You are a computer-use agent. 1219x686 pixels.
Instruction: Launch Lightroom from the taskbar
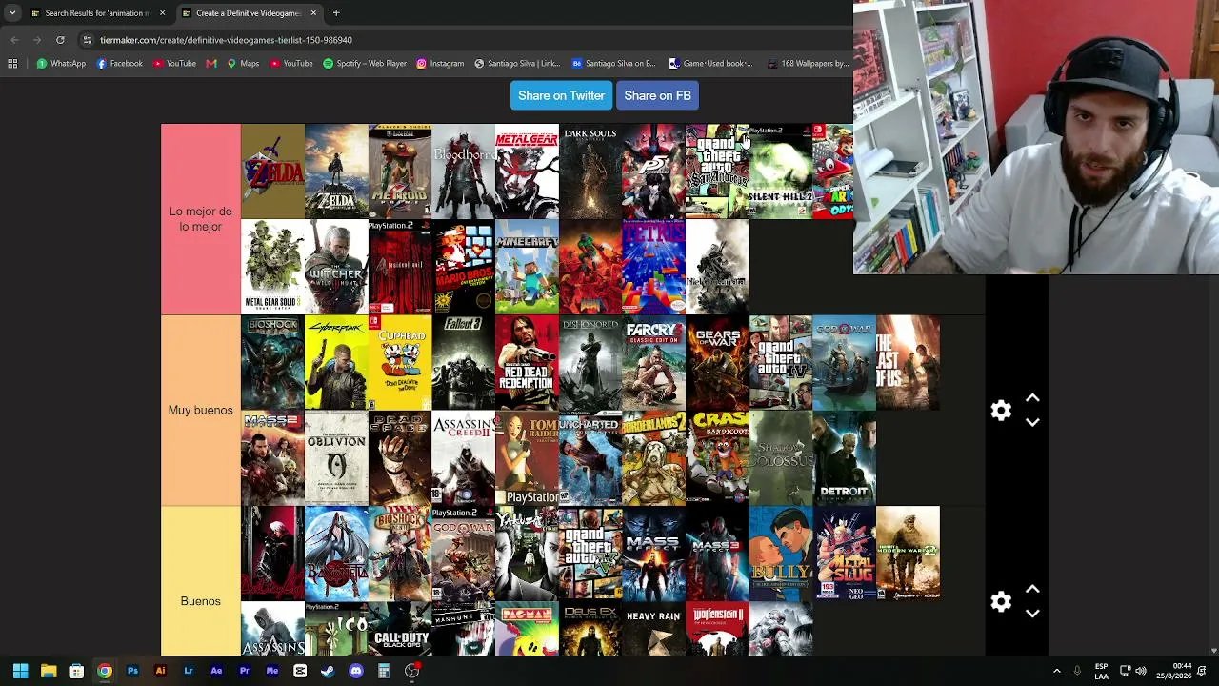click(189, 671)
